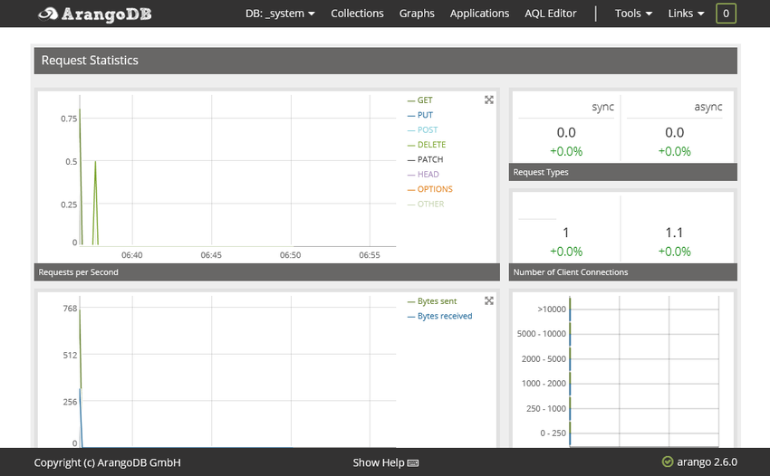Toggle the OPTIONS series in legend

pos(429,189)
